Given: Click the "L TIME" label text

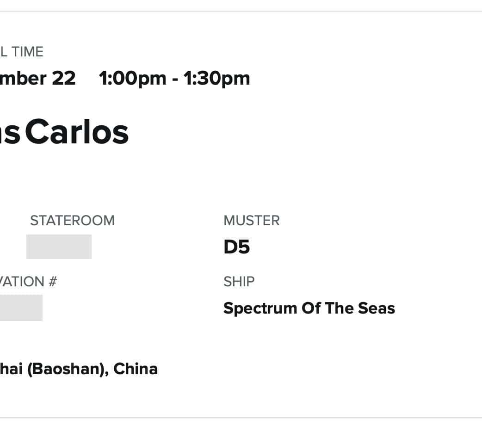Looking at the screenshot, I should 22,52.
